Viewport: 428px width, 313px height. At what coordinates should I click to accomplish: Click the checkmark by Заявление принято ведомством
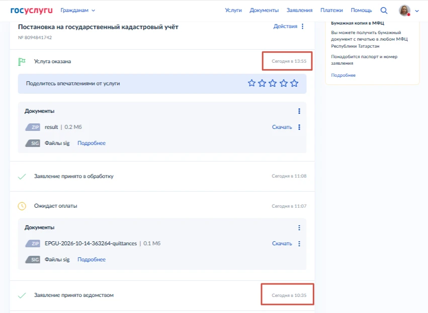pyautogui.click(x=22, y=295)
